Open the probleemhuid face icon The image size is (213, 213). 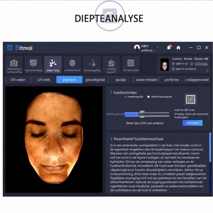click(x=72, y=63)
